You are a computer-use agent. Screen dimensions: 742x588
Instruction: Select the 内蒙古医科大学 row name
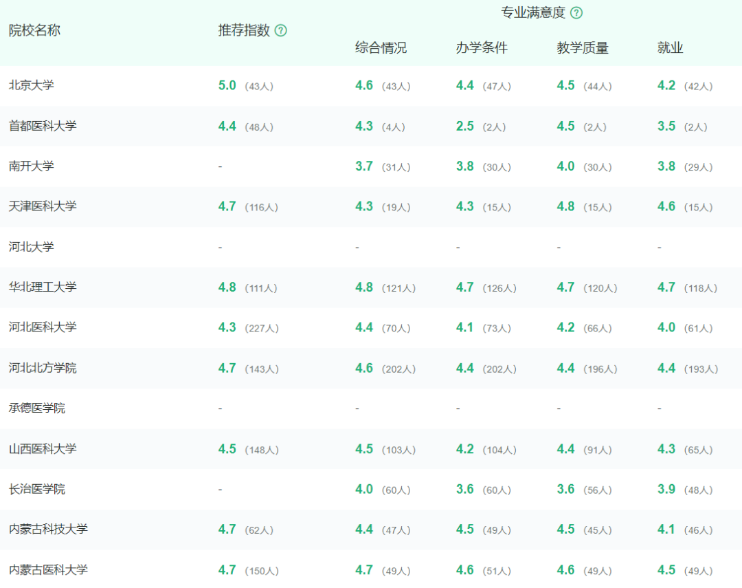tap(48, 570)
